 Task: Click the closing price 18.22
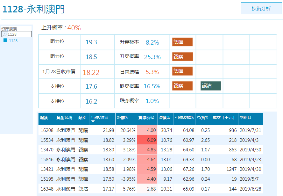pyautogui.click(x=91, y=72)
